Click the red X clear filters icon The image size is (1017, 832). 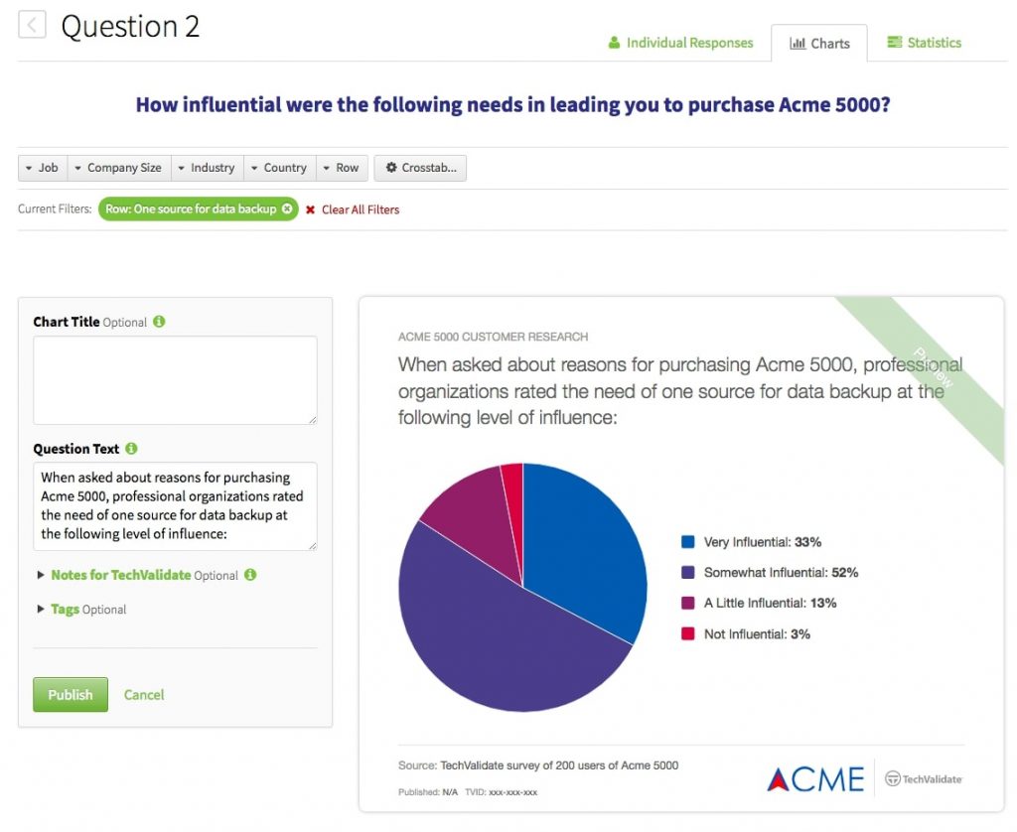(311, 209)
